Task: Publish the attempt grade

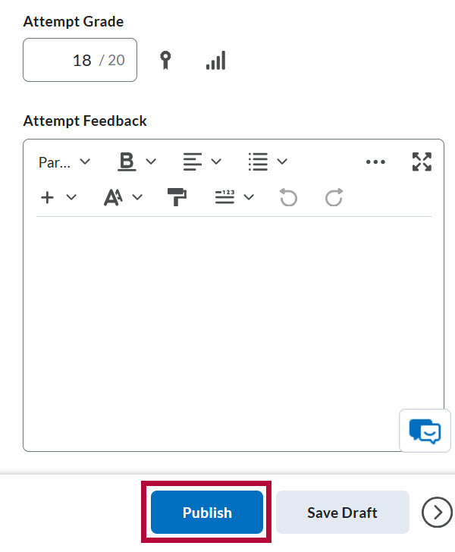Action: (207, 513)
